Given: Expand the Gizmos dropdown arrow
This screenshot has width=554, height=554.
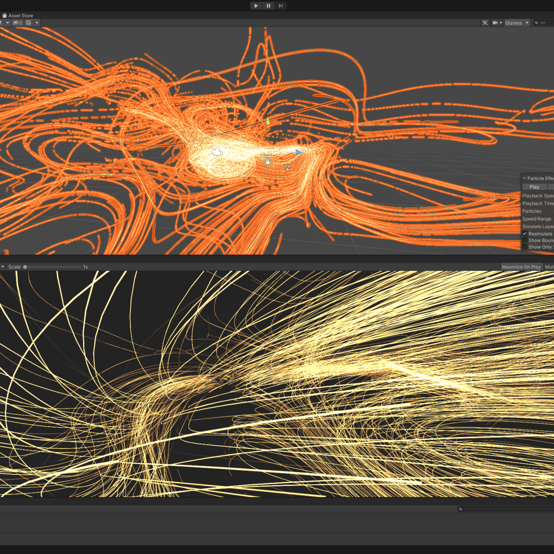Looking at the screenshot, I should point(527,23).
